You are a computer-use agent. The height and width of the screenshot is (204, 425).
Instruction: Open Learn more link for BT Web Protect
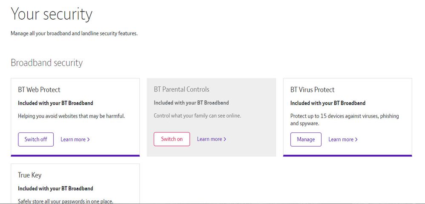click(73, 139)
